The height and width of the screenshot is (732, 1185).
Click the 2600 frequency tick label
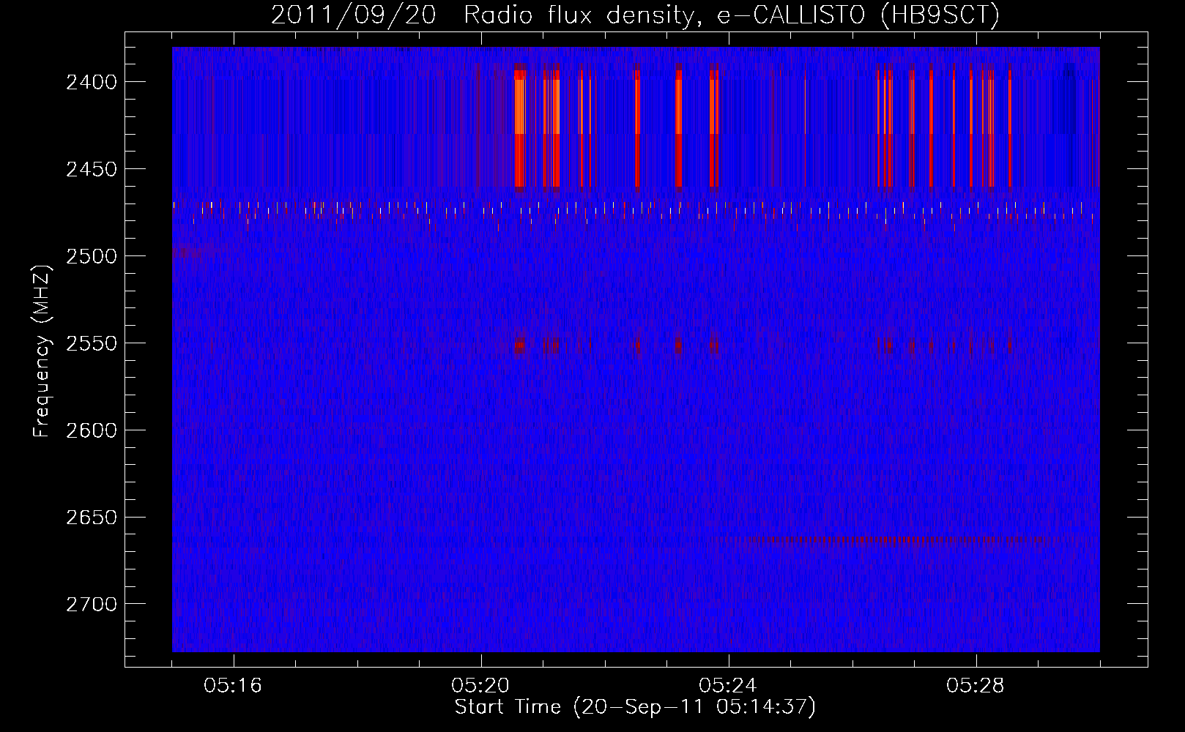[x=92, y=430]
